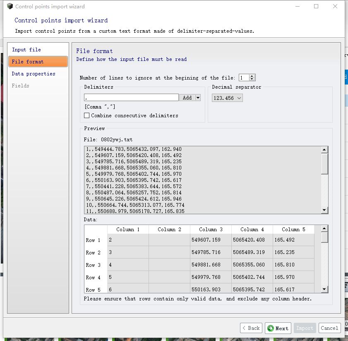Increase the number of lines to ignore

tap(252, 76)
